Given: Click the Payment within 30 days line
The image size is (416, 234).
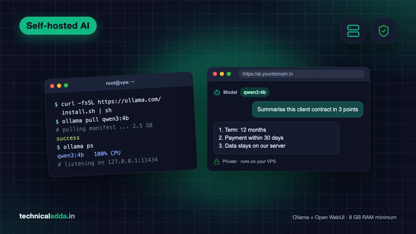Looking at the screenshot, I should click(x=251, y=138).
